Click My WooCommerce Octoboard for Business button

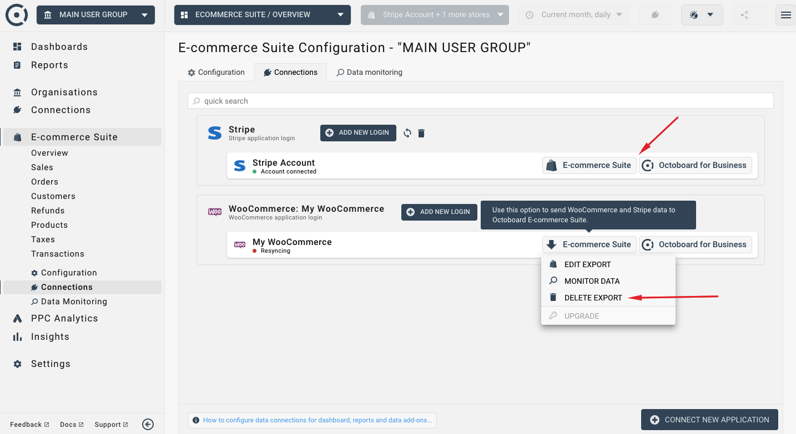tap(696, 244)
